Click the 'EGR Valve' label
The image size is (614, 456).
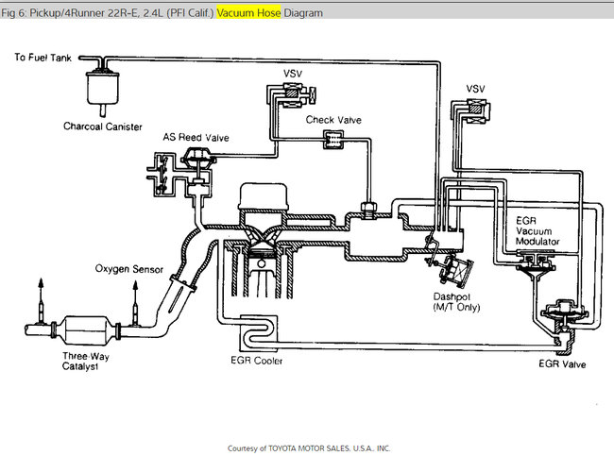562,364
